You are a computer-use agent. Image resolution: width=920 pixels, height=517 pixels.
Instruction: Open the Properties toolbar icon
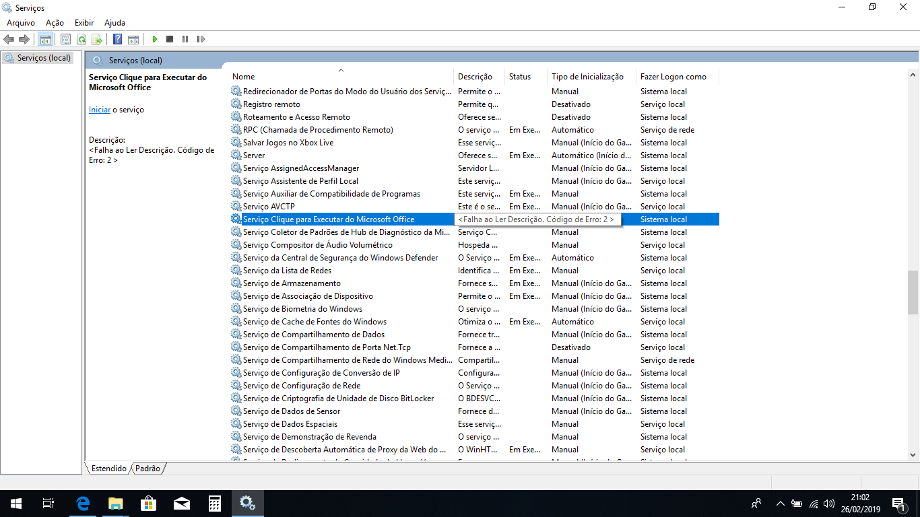click(x=65, y=39)
